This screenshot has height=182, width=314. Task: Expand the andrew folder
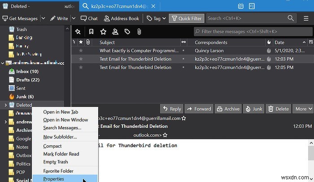point(5,122)
